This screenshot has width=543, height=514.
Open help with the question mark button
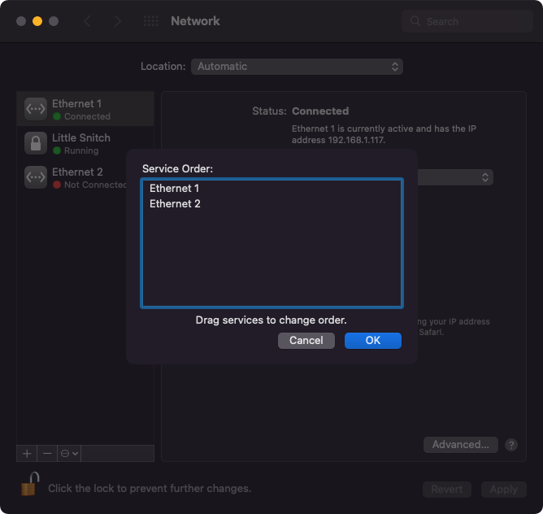click(x=510, y=445)
